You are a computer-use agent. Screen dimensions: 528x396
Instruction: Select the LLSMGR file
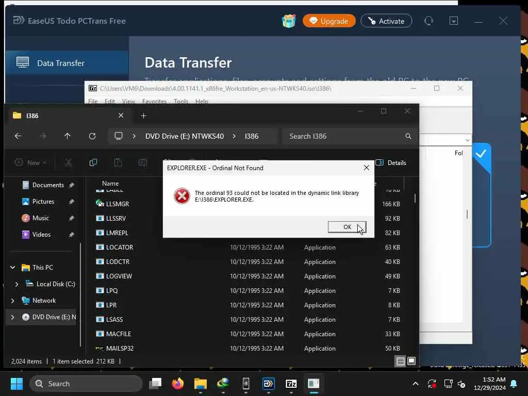pyautogui.click(x=118, y=204)
